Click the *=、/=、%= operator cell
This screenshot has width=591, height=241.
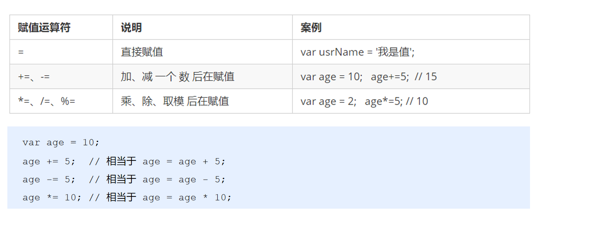(47, 101)
